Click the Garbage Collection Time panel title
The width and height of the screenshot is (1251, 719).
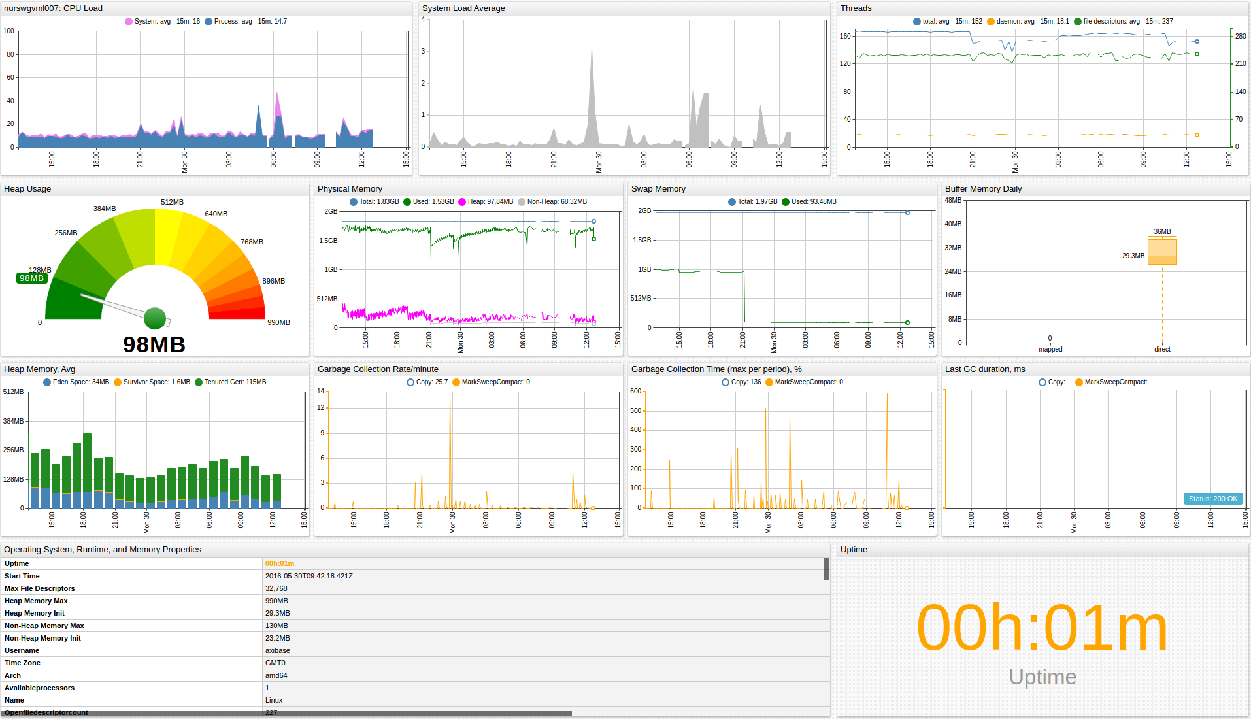(x=716, y=369)
